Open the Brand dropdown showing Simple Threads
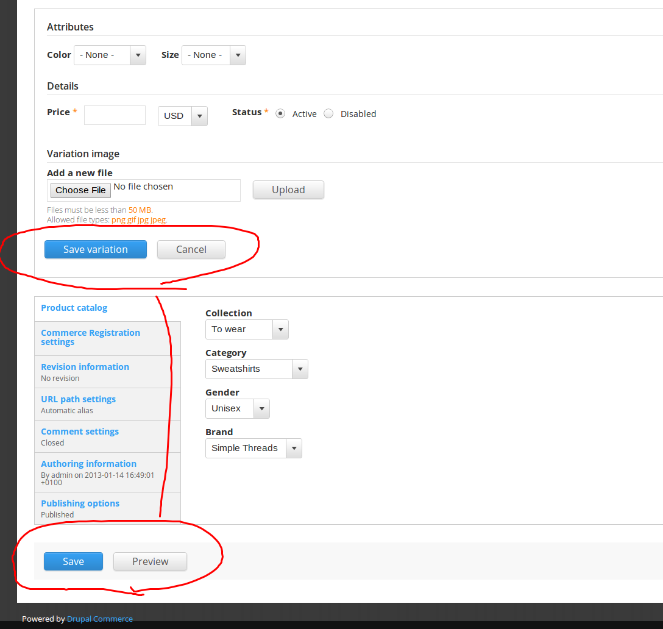The width and height of the screenshot is (663, 629). pyautogui.click(x=253, y=448)
